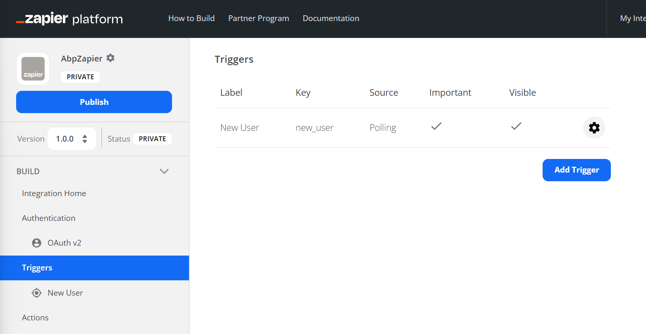Collapse the BUILD section chevron

(164, 171)
